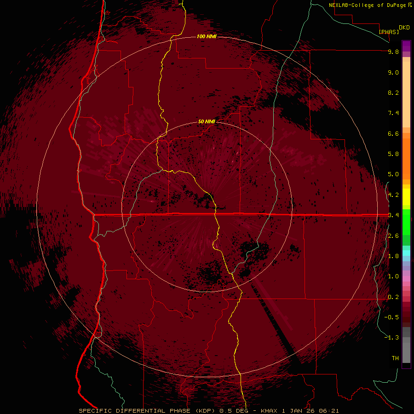Click the pink segment of color bar
This screenshot has height=414, width=414.
point(406,279)
